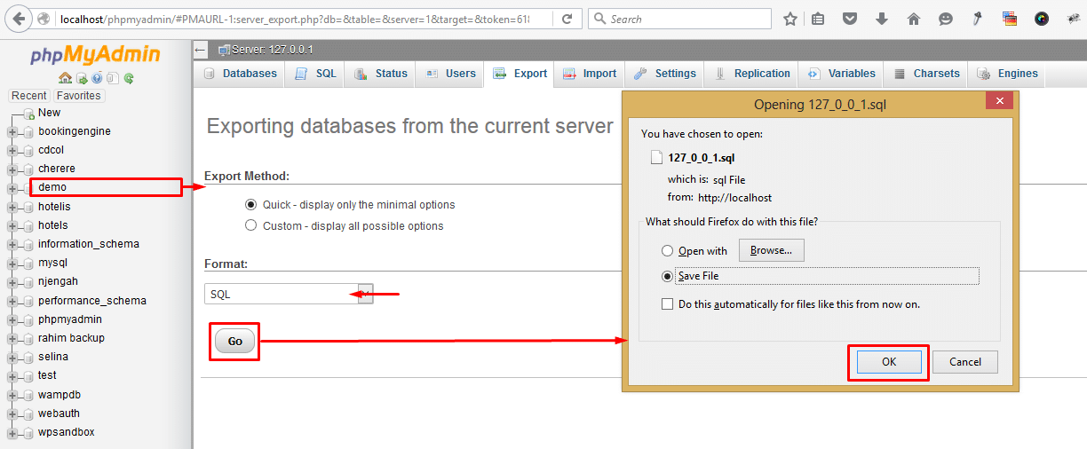Image resolution: width=1087 pixels, height=449 pixels.
Task: Cancel the file opening dialog
Action: coord(965,362)
